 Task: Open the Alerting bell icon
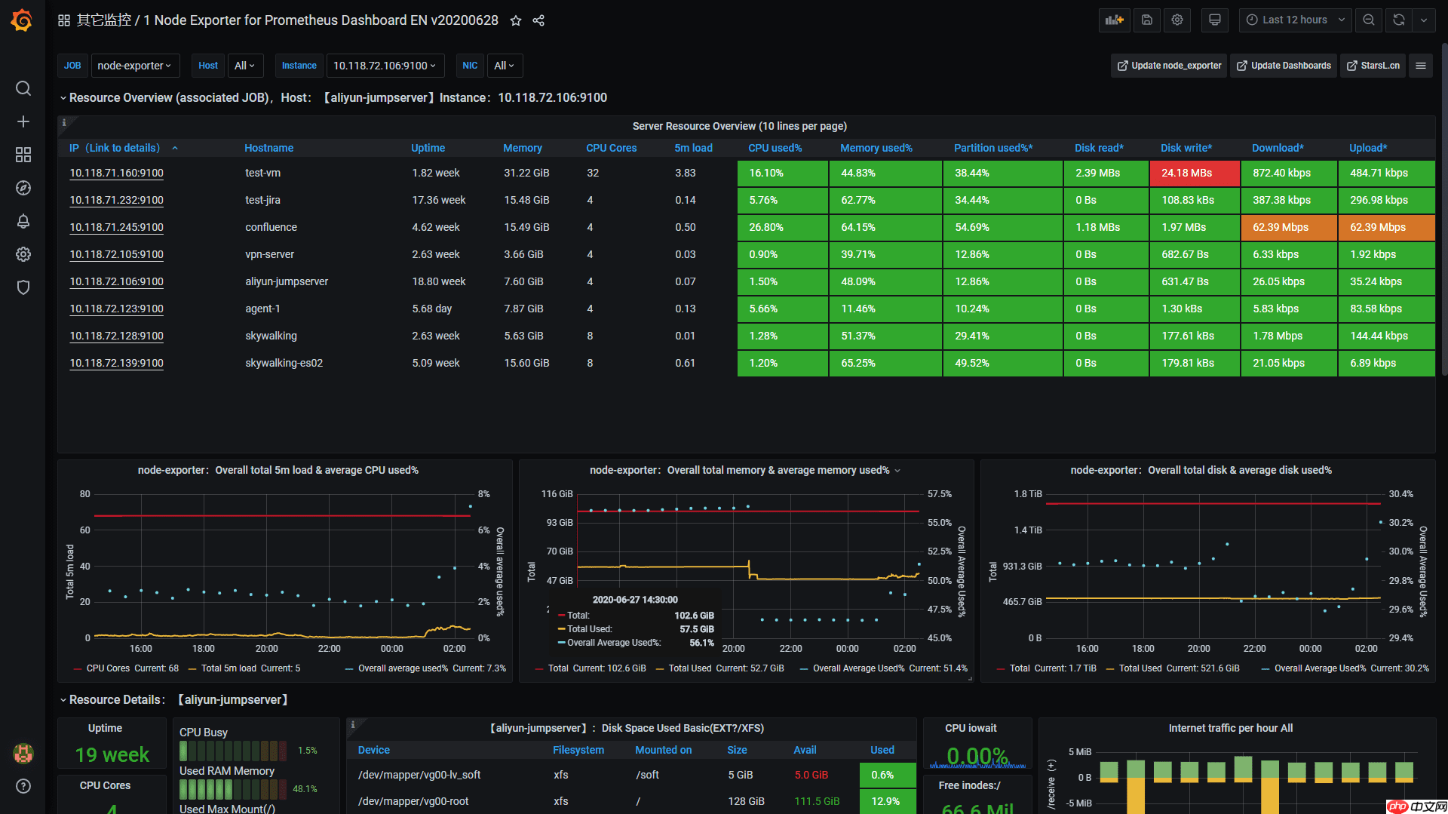[23, 221]
